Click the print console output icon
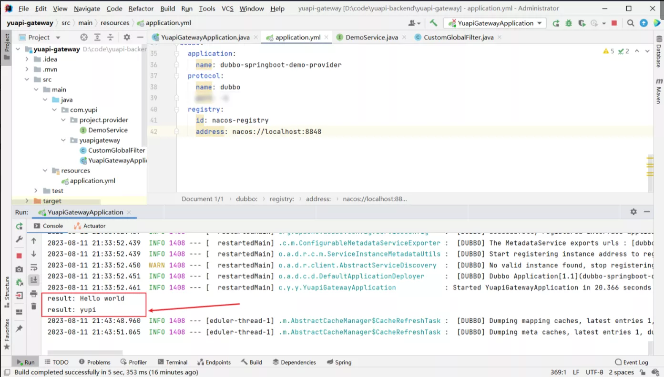664x377 pixels. (33, 294)
